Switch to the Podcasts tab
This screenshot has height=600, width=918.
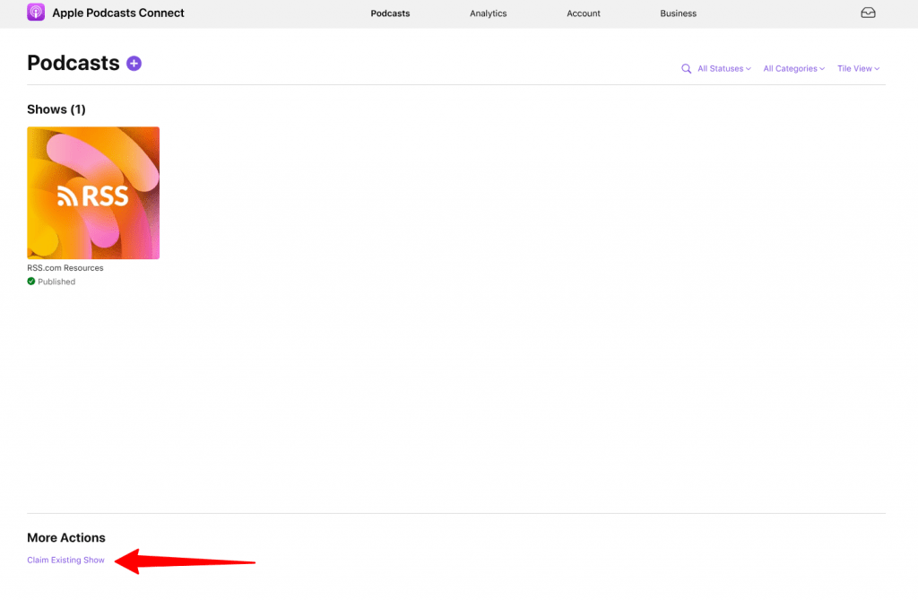(x=390, y=13)
